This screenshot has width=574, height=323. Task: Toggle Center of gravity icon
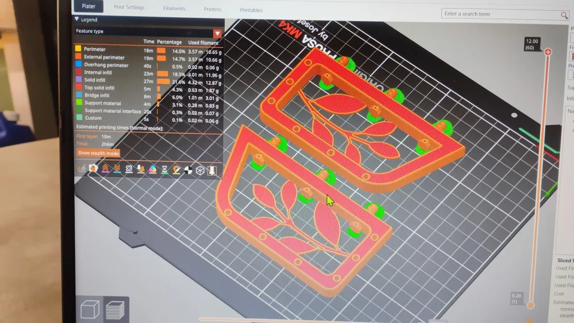[x=188, y=170]
